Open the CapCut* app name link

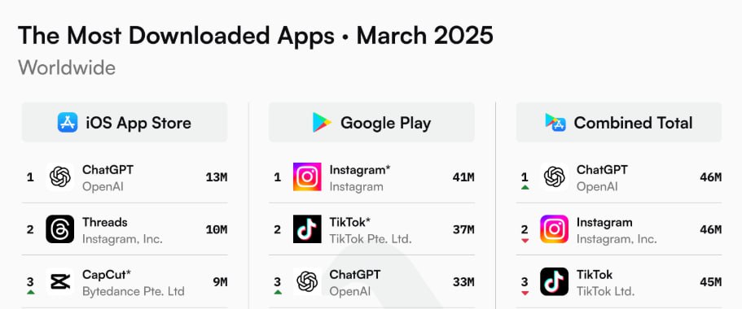[107, 275]
